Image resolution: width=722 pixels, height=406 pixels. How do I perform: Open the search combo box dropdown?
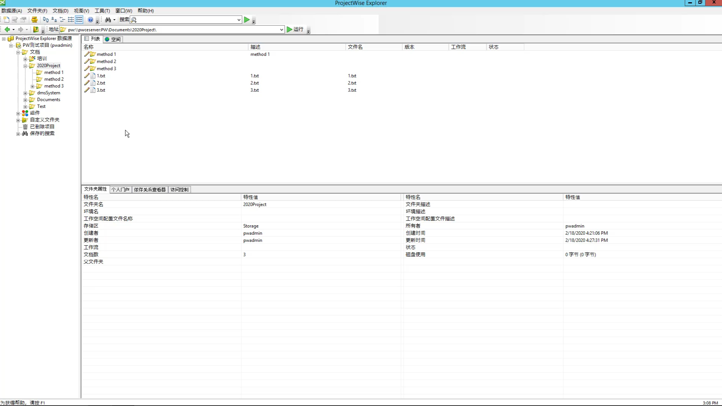pyautogui.click(x=239, y=20)
